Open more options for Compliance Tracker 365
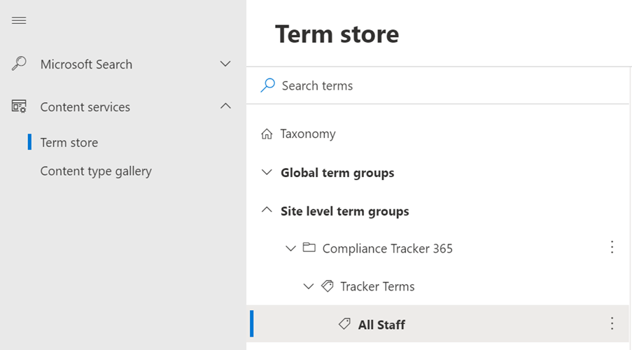Screen dimensions: 632x350 coord(612,247)
